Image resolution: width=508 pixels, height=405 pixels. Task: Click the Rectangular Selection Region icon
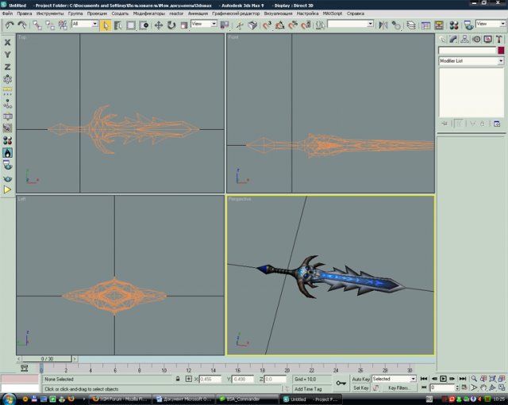pyautogui.click(x=131, y=25)
